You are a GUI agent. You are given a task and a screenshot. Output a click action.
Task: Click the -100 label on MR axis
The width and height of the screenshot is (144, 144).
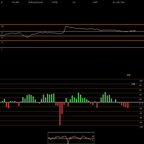[x=141, y=127]
